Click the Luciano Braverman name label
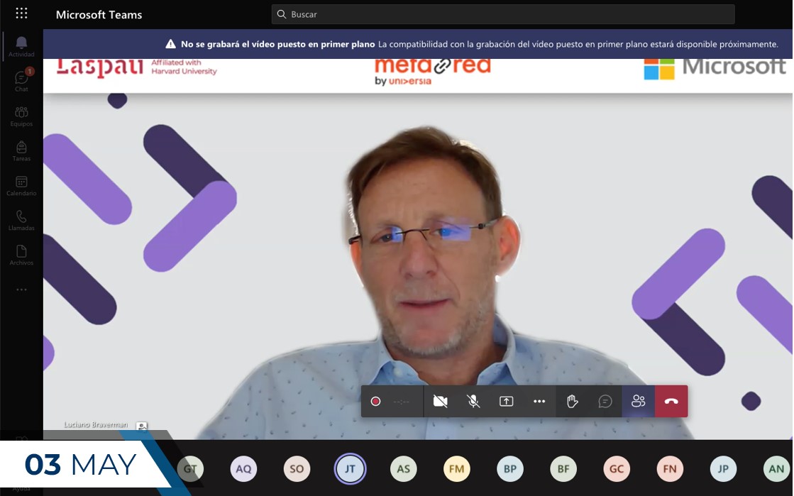The height and width of the screenshot is (496, 794). [x=96, y=424]
